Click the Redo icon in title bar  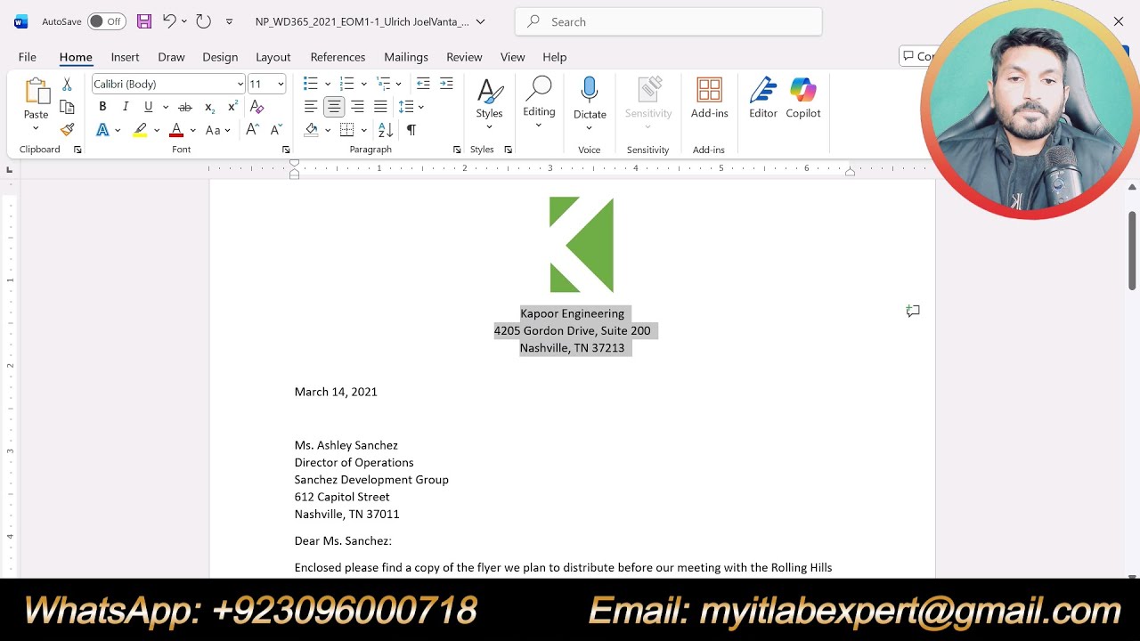coord(203,21)
